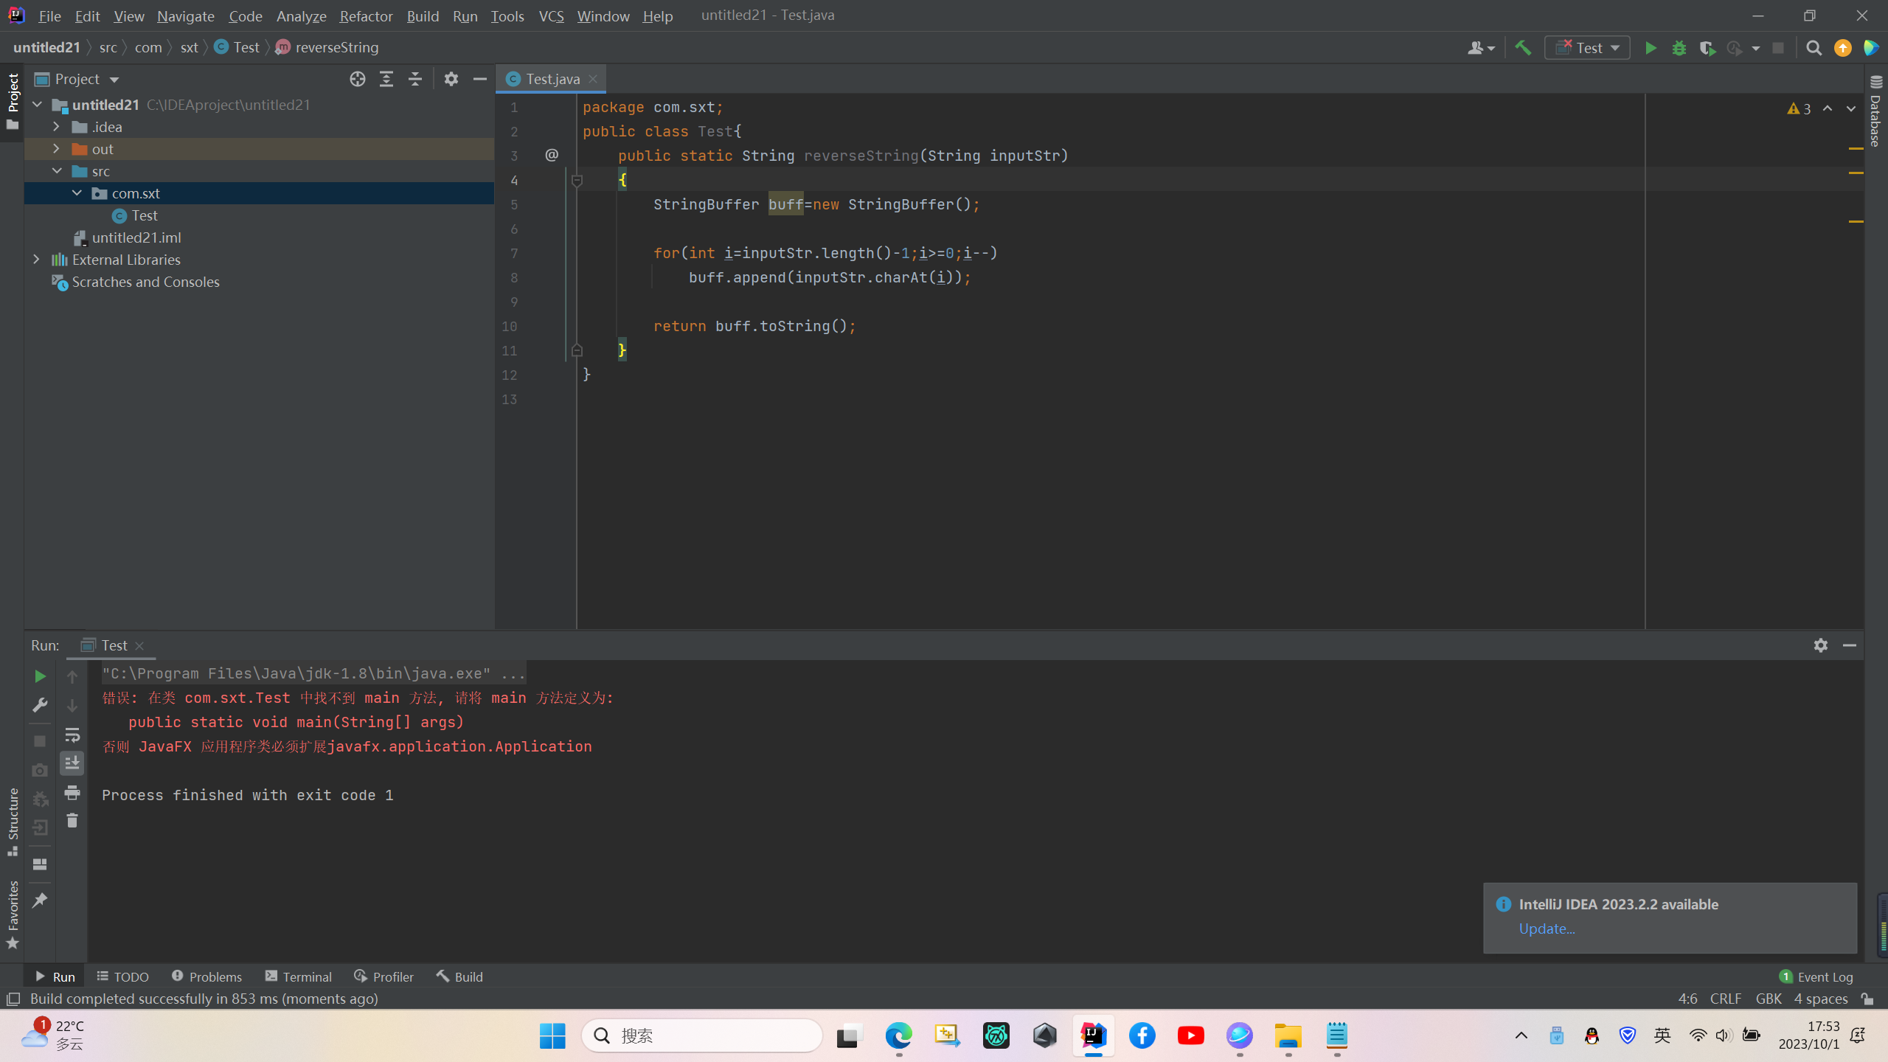Click the Update... link in notification

1547,929
